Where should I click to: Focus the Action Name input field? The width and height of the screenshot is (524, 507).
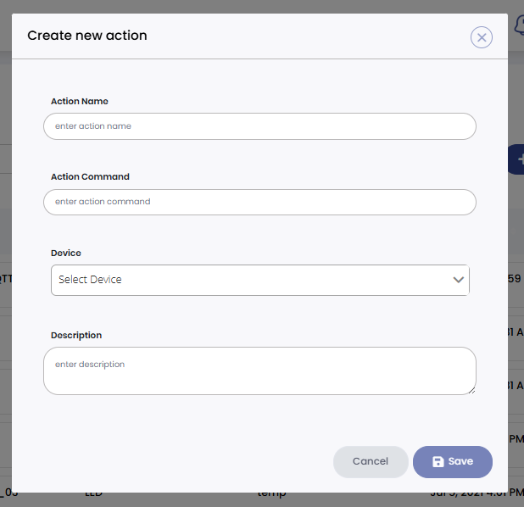coord(259,126)
